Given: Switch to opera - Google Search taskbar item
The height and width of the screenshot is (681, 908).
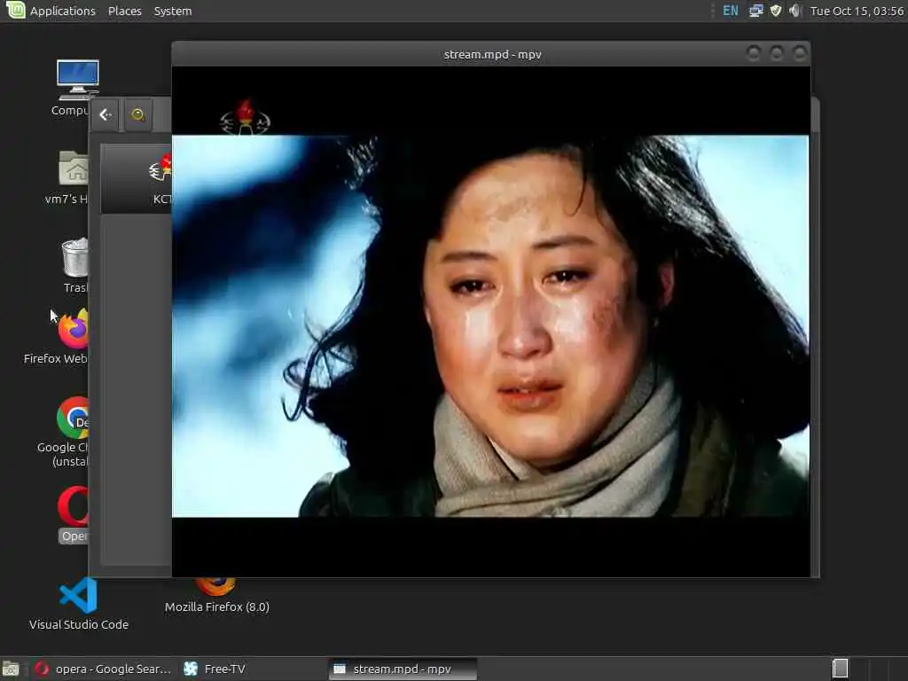Looking at the screenshot, I should pyautogui.click(x=103, y=669).
